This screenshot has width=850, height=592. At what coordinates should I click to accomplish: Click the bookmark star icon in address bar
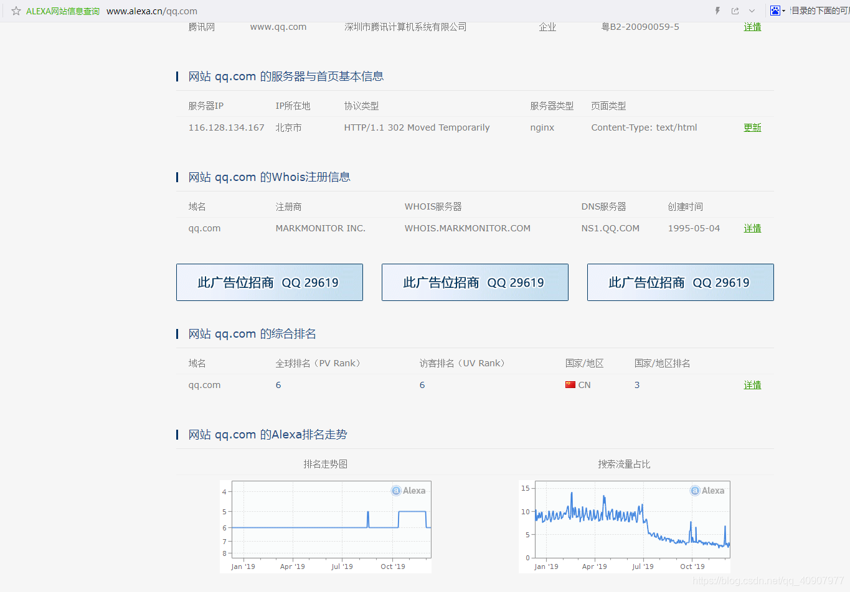16,11
